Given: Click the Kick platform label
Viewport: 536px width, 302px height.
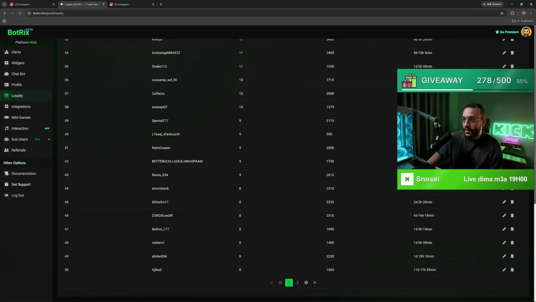Looking at the screenshot, I should tap(33, 42).
